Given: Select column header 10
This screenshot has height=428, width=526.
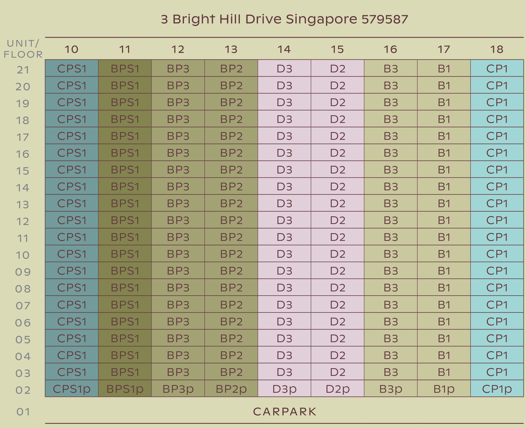Looking at the screenshot, I should (72, 49).
